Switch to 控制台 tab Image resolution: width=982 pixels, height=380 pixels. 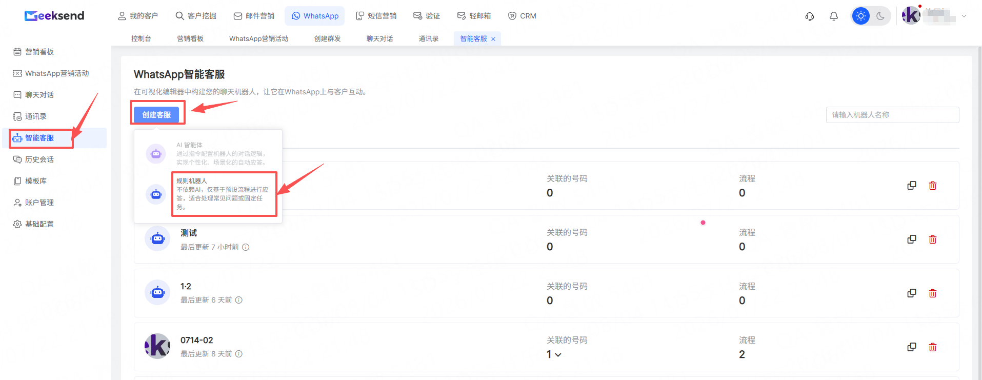coord(141,38)
